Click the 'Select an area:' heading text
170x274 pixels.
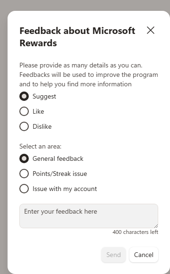pyautogui.click(x=41, y=147)
